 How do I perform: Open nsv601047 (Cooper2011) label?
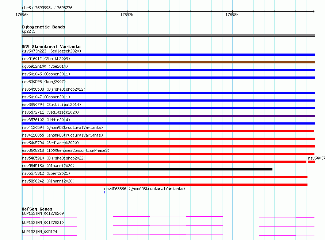[46, 97]
